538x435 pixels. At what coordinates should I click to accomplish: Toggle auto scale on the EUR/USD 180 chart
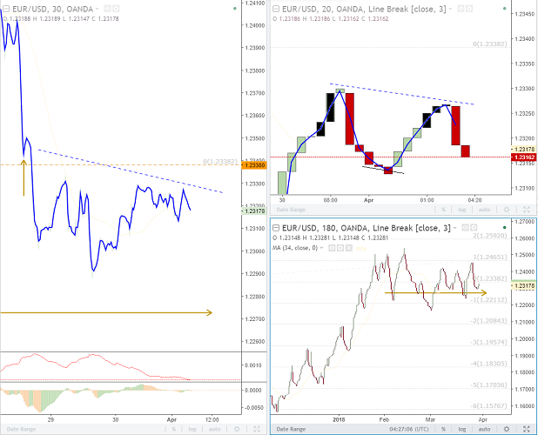pyautogui.click(x=485, y=429)
